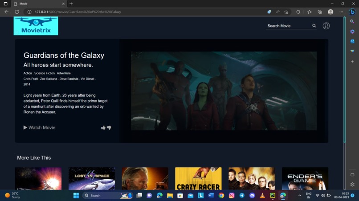Click the More Like This heading
This screenshot has width=359, height=201.
(34, 158)
